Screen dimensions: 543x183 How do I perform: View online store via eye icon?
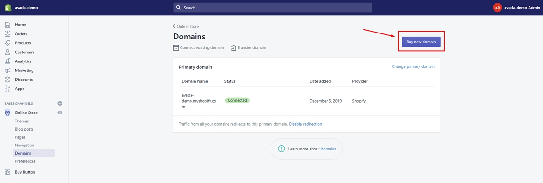tap(60, 113)
